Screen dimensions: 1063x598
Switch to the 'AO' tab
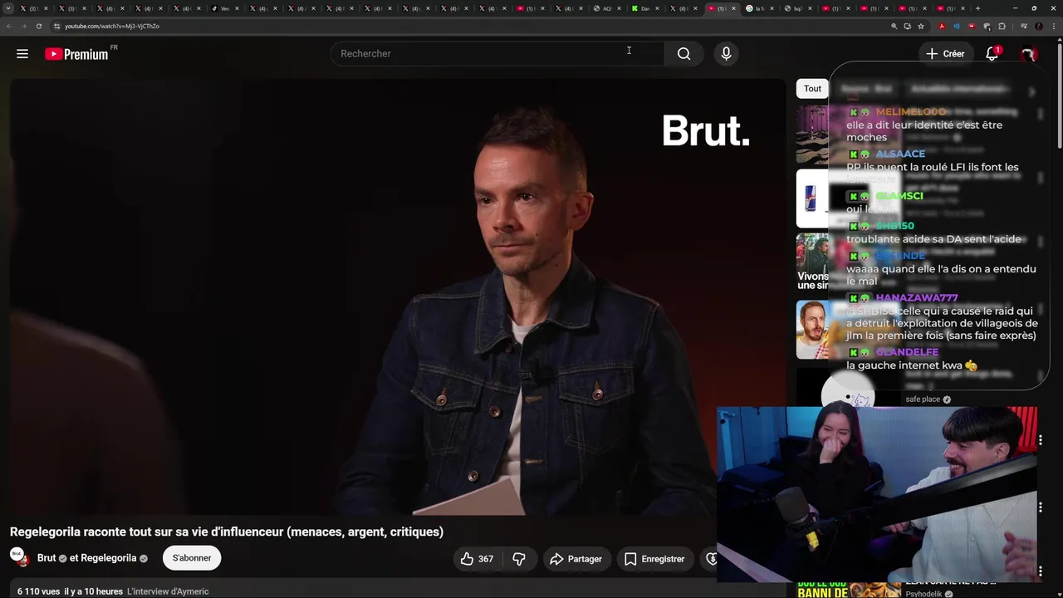[x=608, y=8]
